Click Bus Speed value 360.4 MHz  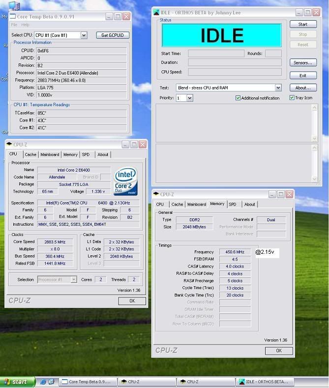click(x=55, y=256)
